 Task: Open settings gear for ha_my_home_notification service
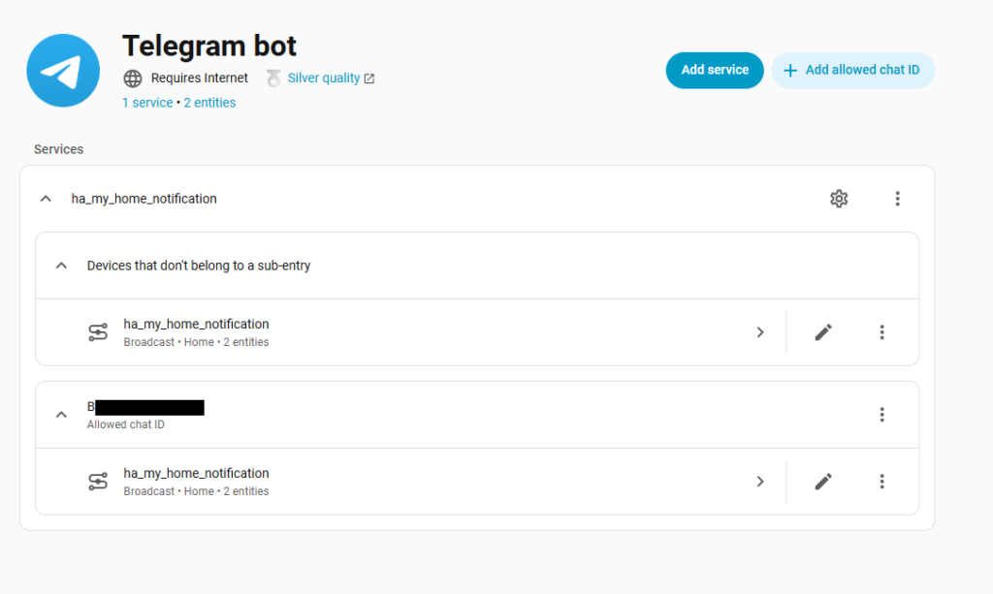coord(839,199)
